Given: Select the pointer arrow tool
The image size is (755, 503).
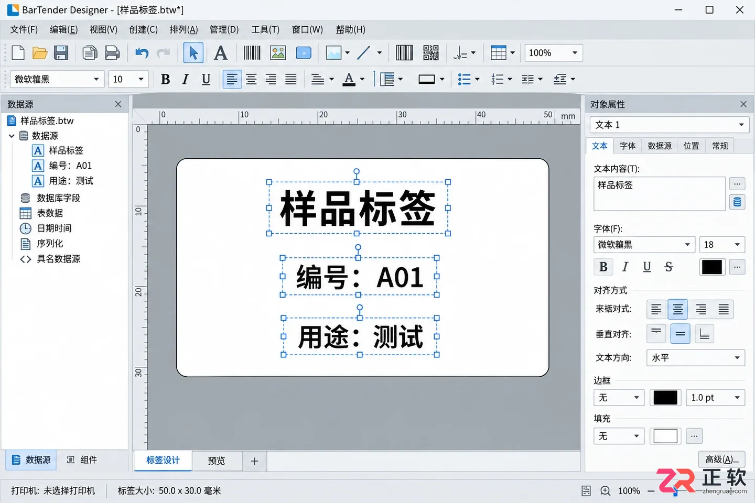Looking at the screenshot, I should tap(193, 53).
